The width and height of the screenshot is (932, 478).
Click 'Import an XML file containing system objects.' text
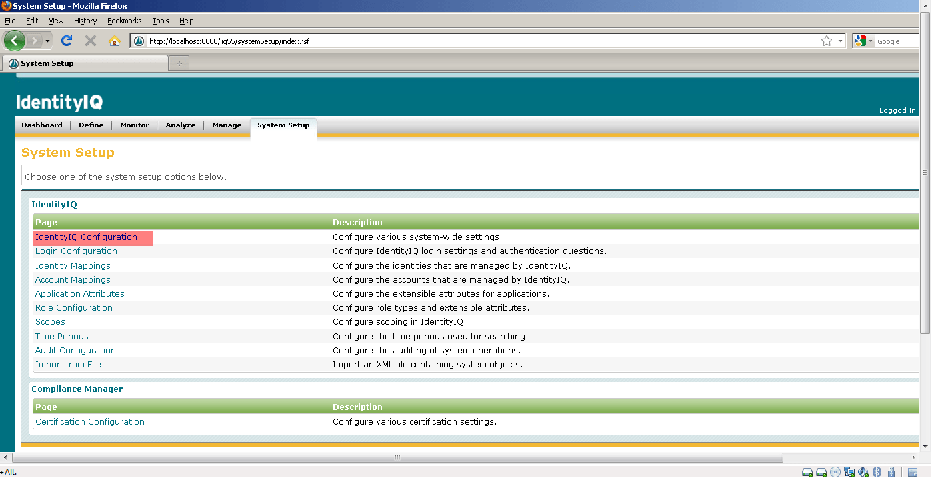428,365
